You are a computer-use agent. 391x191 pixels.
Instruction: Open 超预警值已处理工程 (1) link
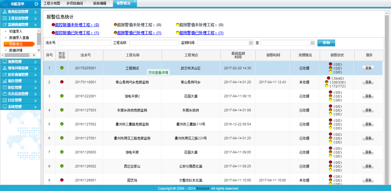pyautogui.click(x=201, y=33)
